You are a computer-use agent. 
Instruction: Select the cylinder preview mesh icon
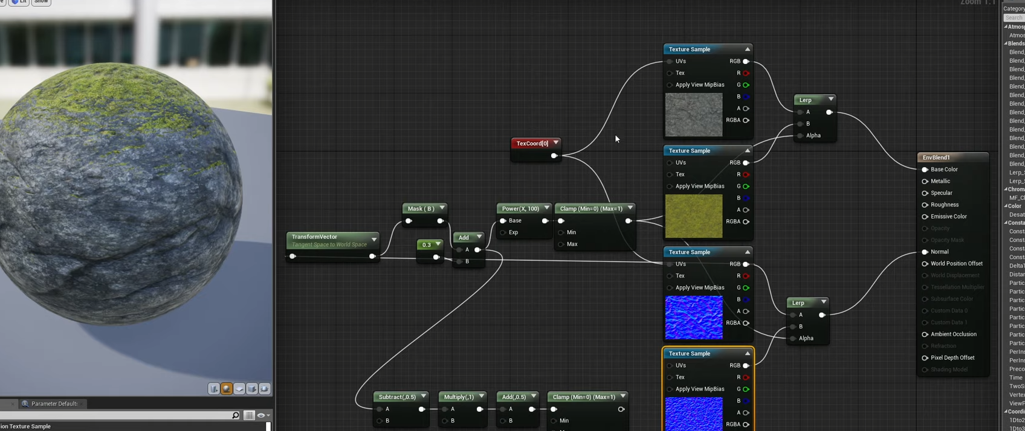coord(214,389)
